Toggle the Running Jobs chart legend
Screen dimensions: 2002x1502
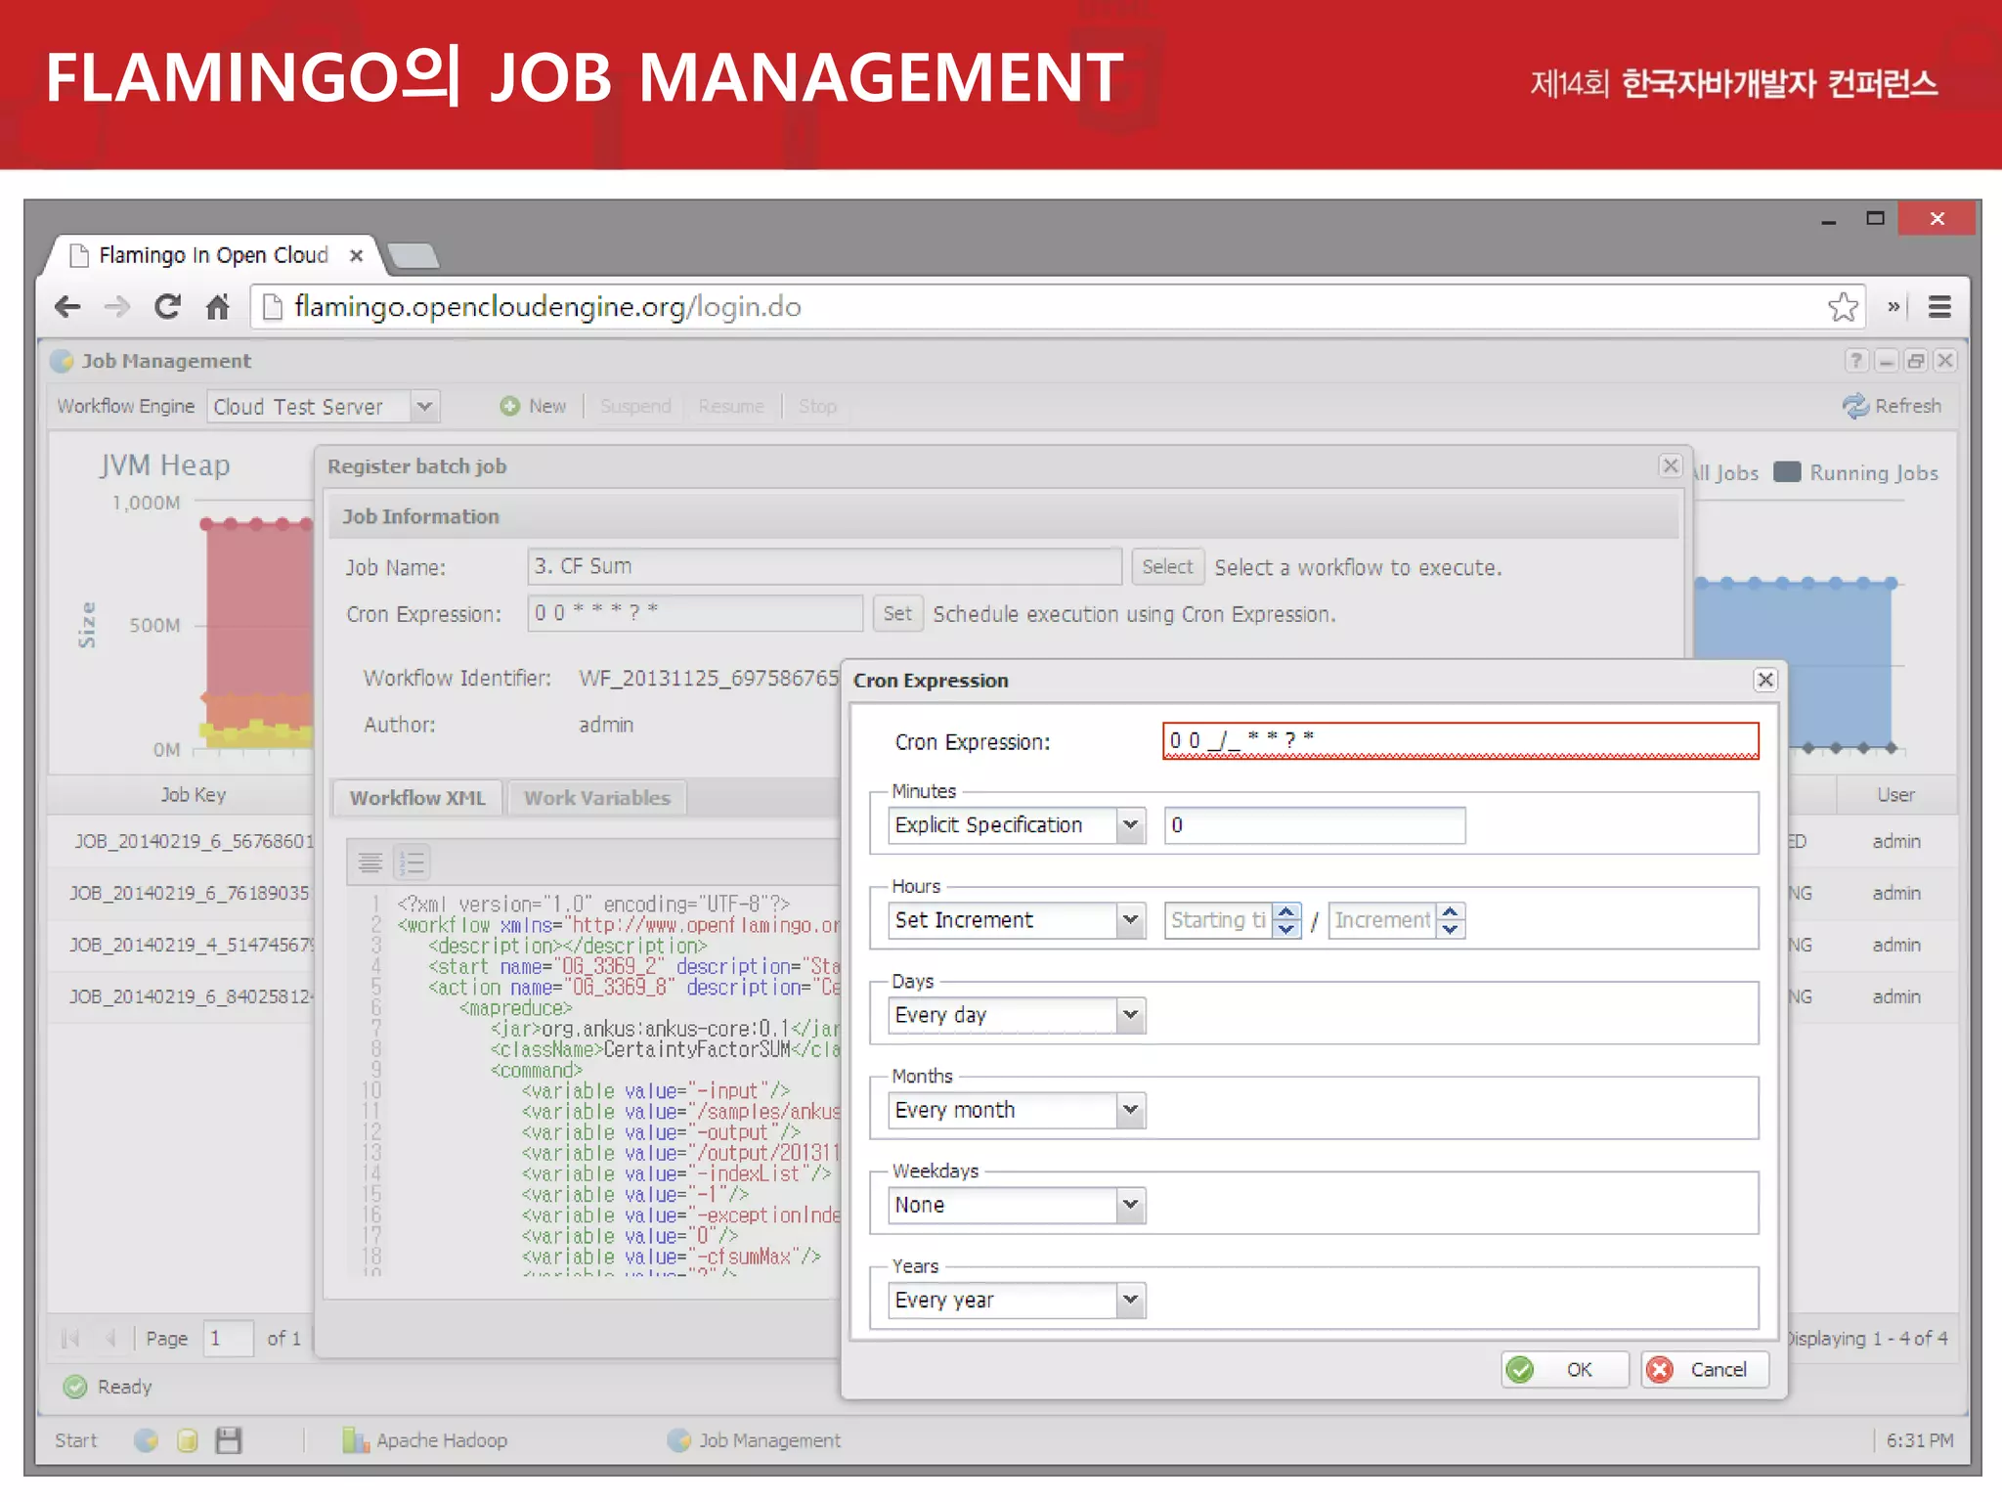tap(1856, 472)
